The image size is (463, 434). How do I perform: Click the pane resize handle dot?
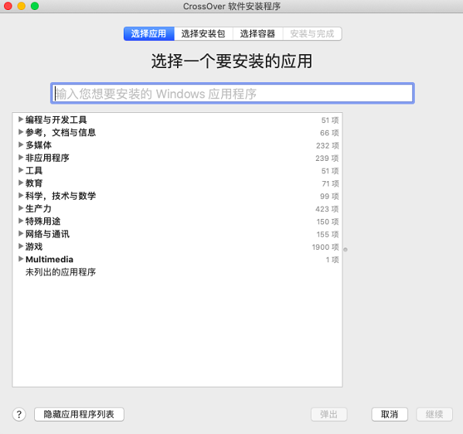(x=346, y=250)
